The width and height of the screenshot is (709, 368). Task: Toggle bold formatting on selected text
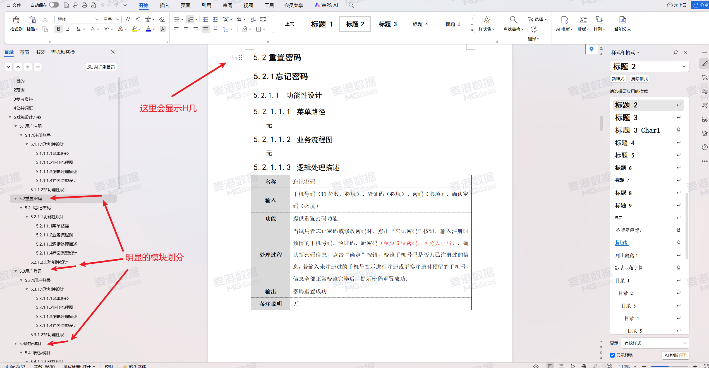(58, 29)
